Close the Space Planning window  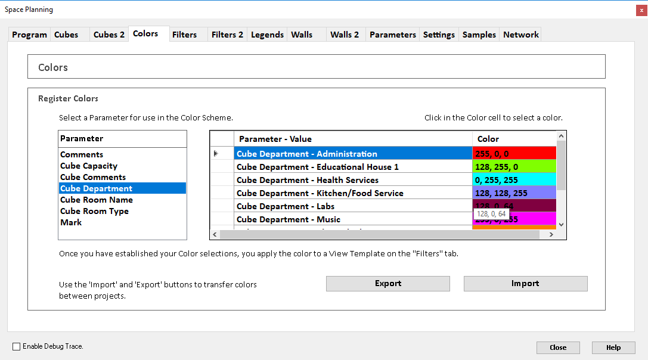tap(641, 10)
